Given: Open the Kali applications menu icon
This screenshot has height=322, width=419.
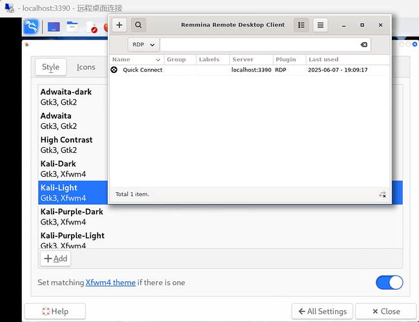Looking at the screenshot, I should [x=31, y=26].
